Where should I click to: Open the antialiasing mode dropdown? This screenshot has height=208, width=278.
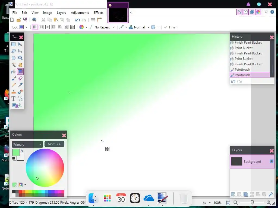click(x=126, y=27)
